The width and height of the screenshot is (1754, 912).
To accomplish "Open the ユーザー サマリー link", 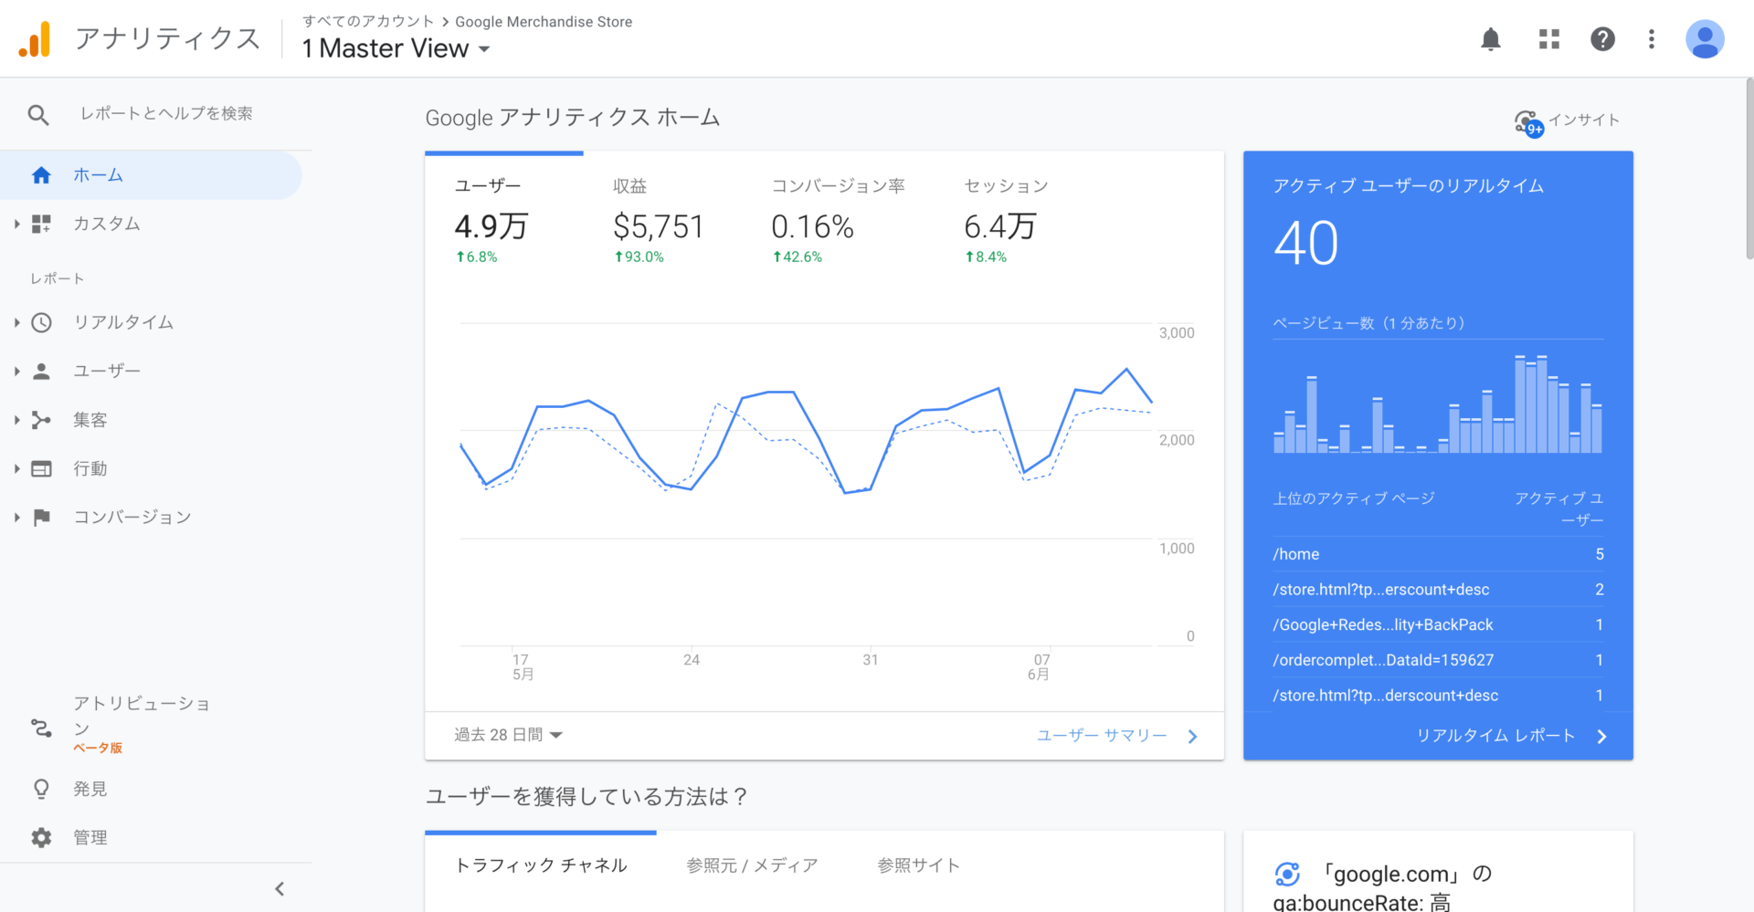I will point(1102,736).
